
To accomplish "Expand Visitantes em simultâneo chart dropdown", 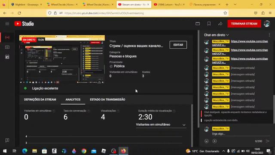I will pyautogui.click(x=161, y=124).
